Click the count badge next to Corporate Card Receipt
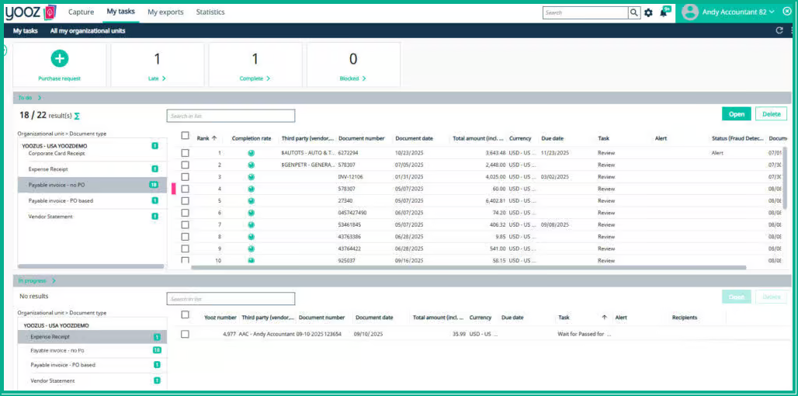Image resolution: width=798 pixels, height=396 pixels. pyautogui.click(x=154, y=146)
